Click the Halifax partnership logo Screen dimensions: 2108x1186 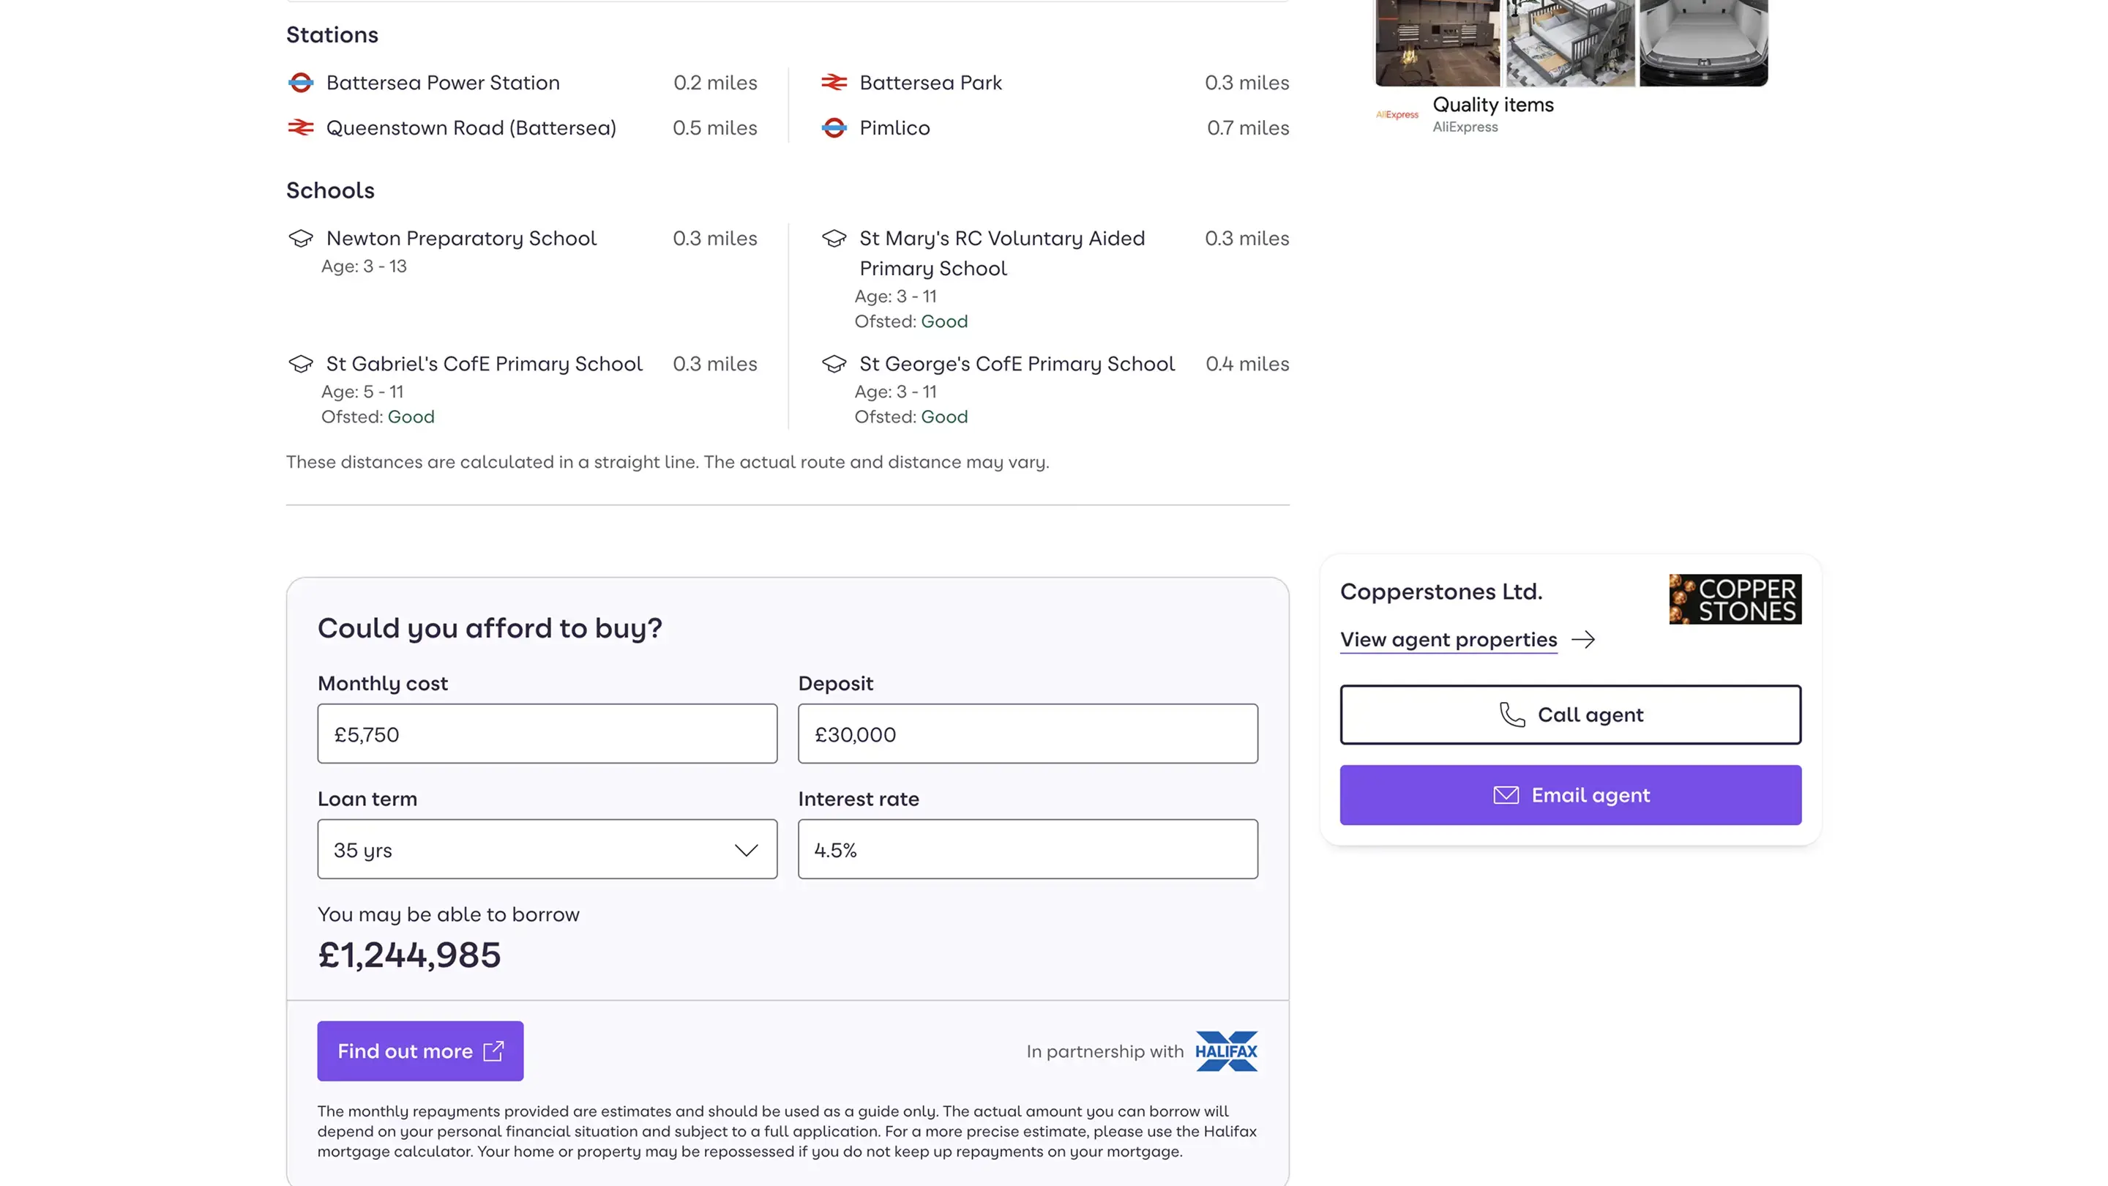pos(1226,1051)
